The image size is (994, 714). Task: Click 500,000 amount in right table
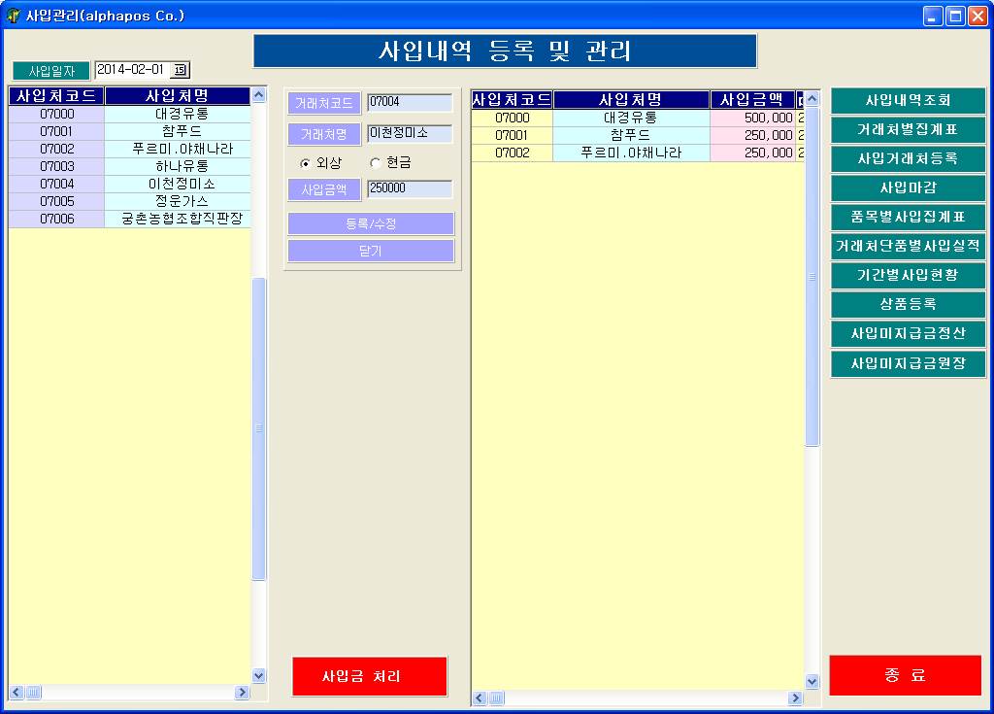tap(752, 119)
